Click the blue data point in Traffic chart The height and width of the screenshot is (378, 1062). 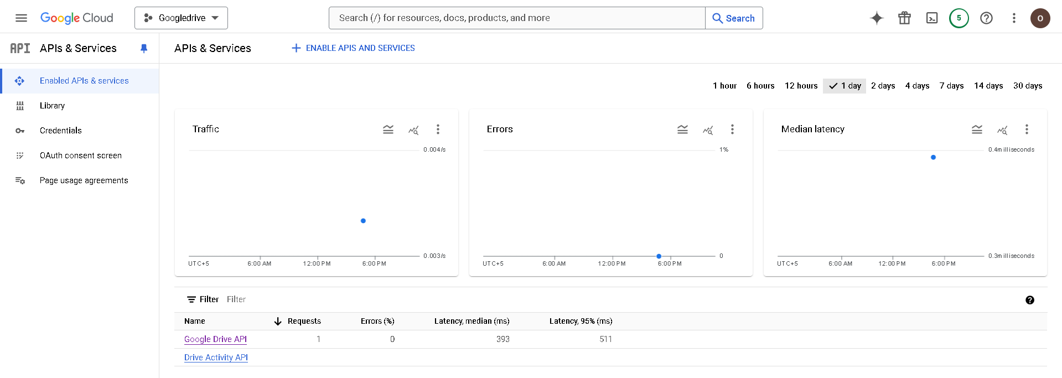pyautogui.click(x=363, y=221)
